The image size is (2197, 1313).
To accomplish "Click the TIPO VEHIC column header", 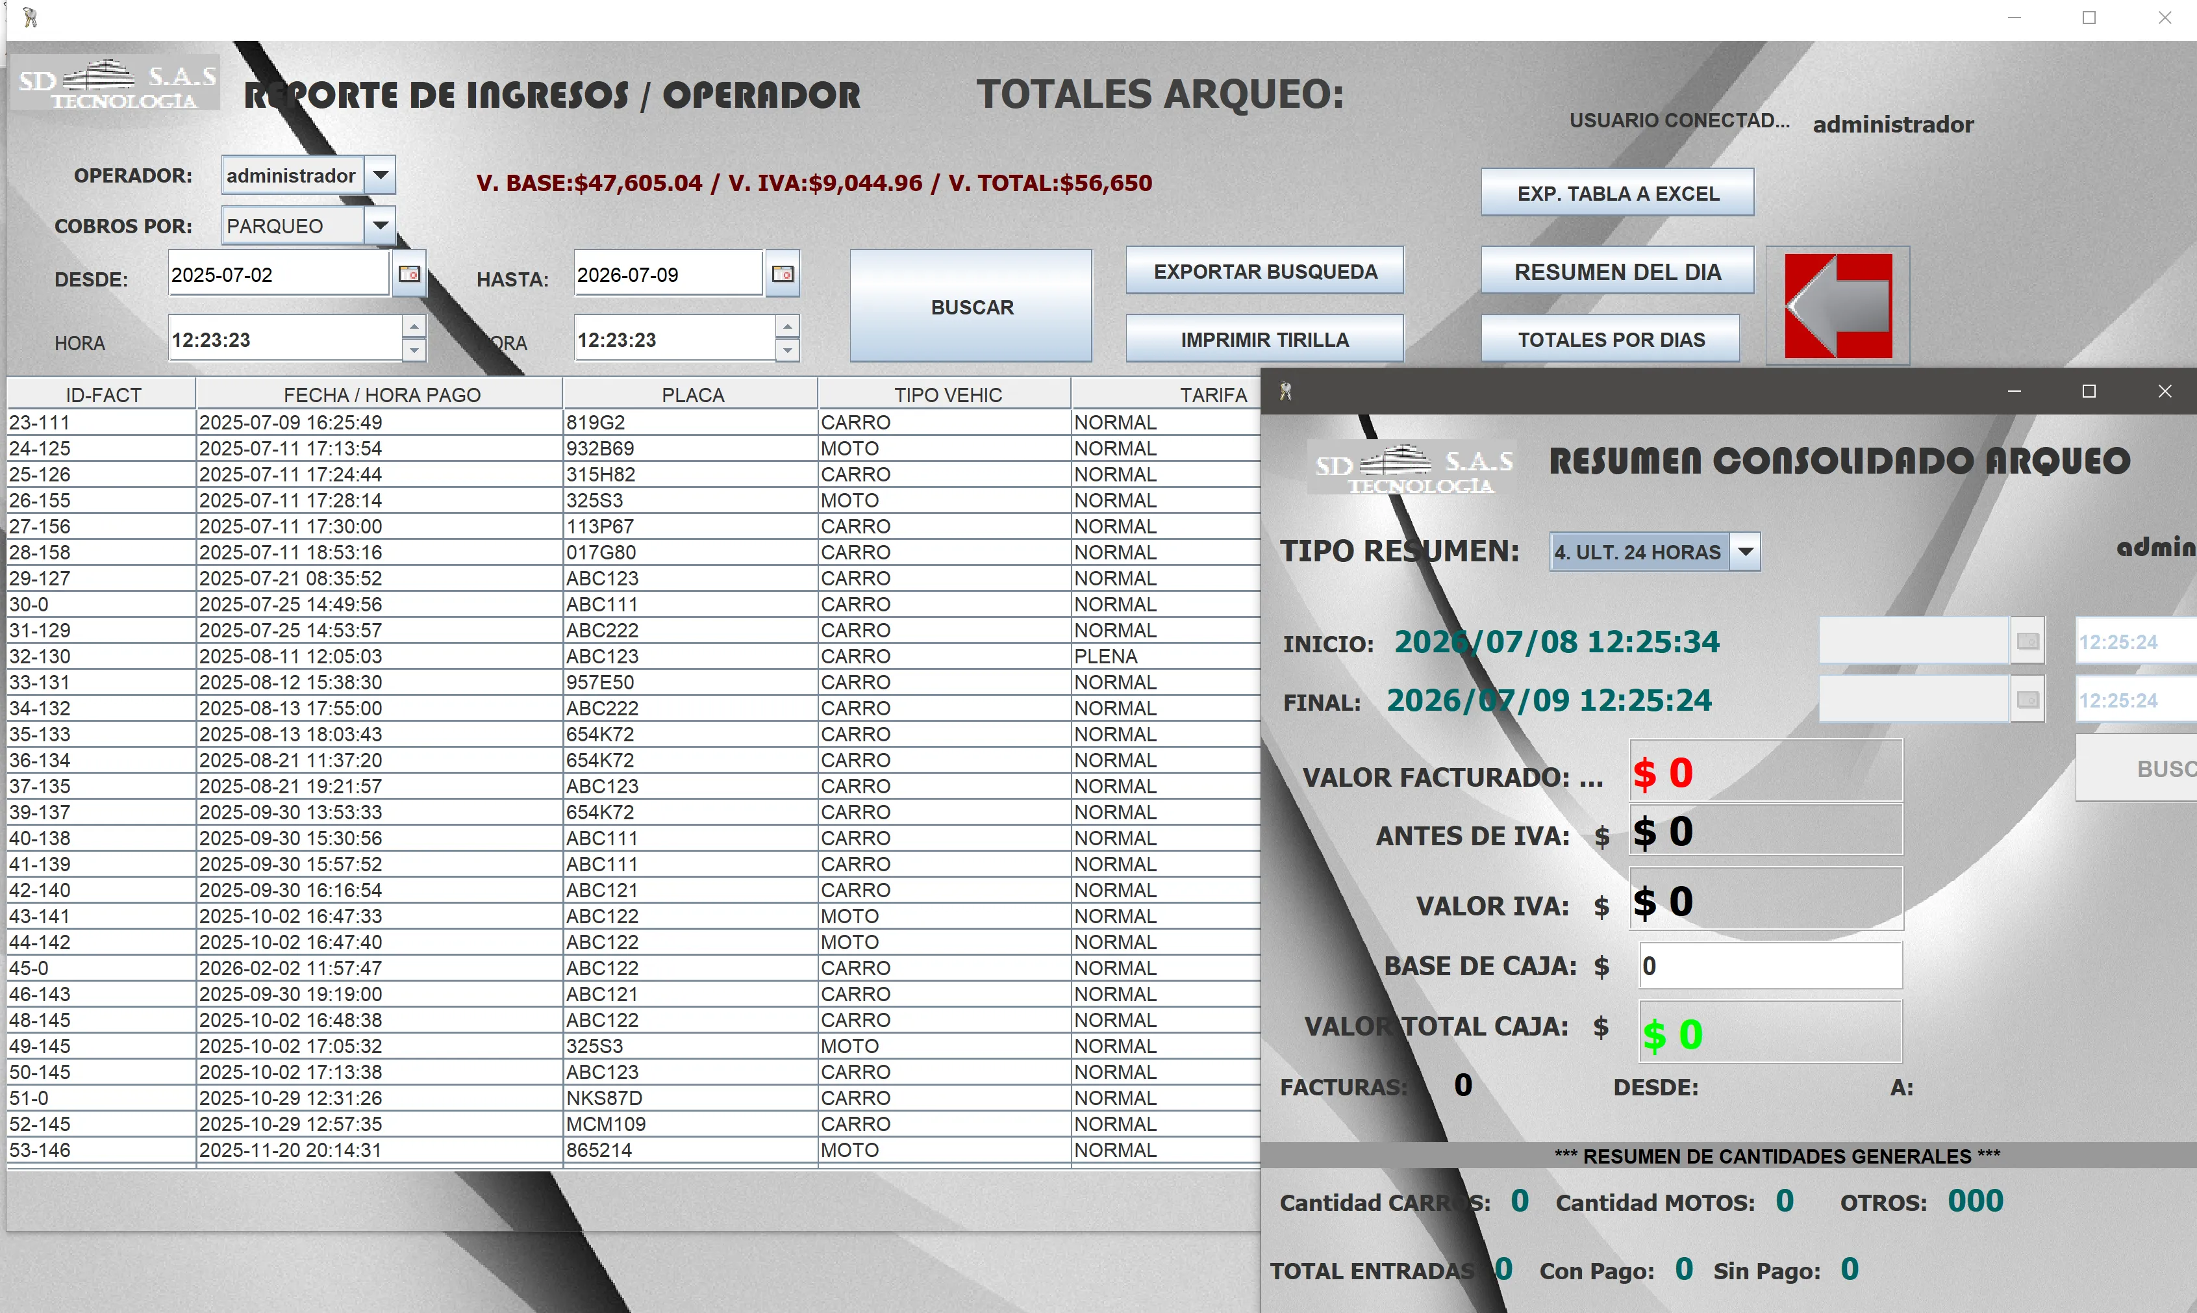I will click(946, 394).
